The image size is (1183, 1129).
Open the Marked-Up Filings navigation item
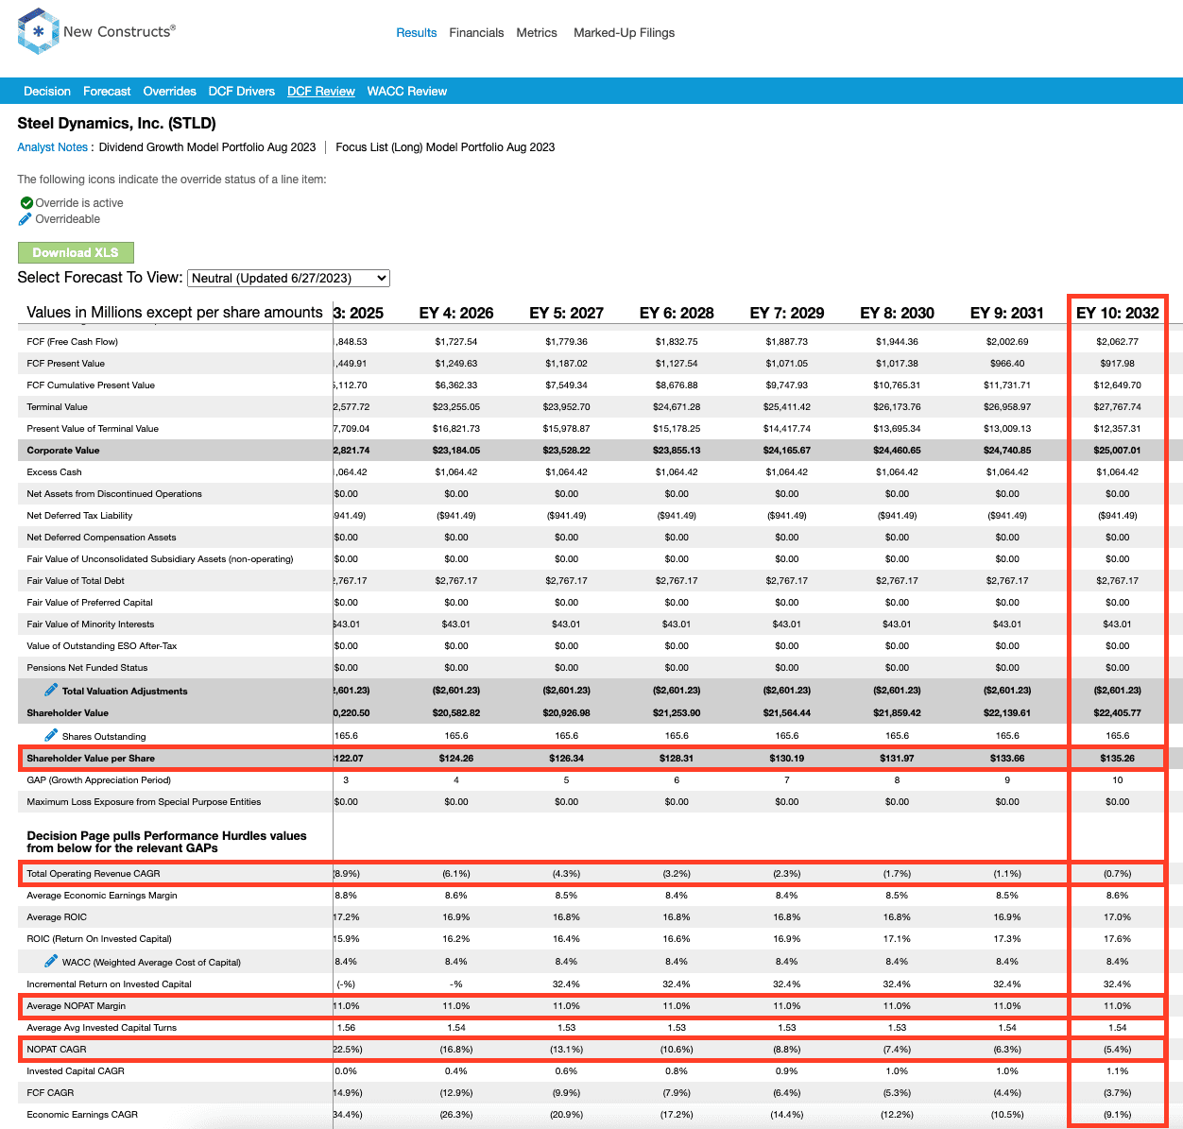[625, 32]
